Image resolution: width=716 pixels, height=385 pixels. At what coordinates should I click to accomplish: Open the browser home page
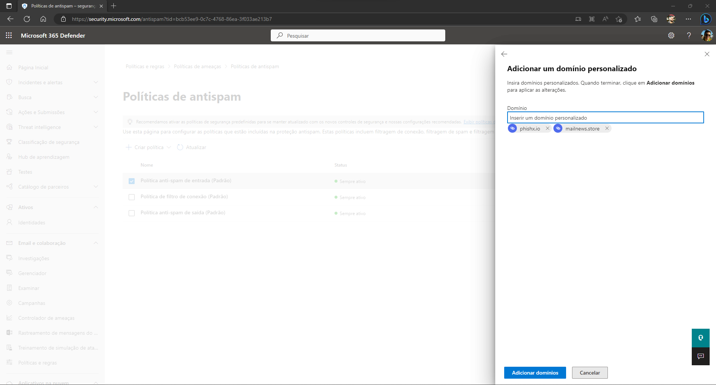43,19
